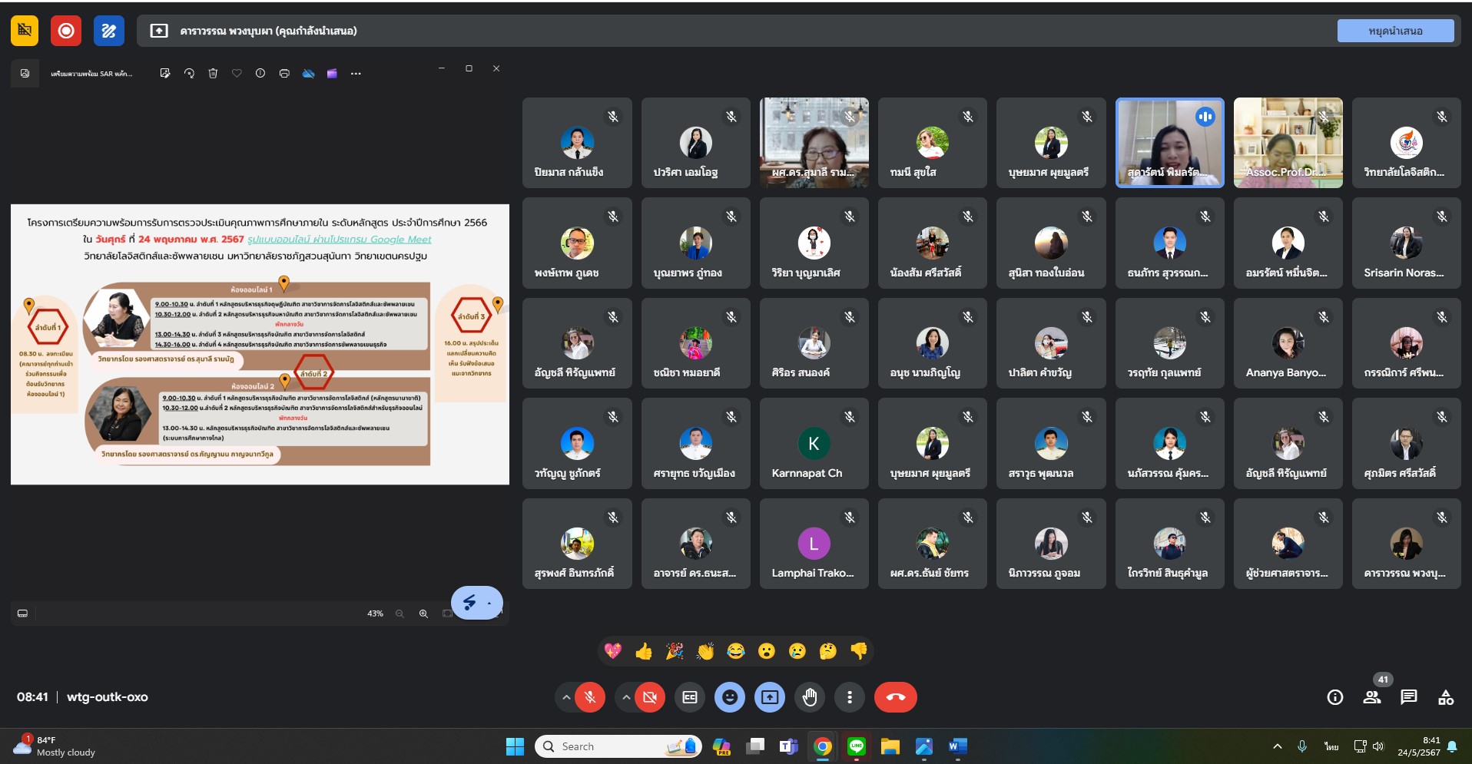This screenshot has width=1472, height=764.
Task: Leave the call
Action: coord(895,697)
